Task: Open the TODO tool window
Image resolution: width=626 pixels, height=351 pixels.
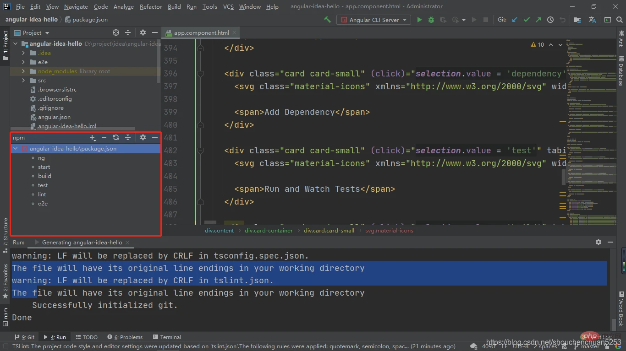Action: coord(87,337)
